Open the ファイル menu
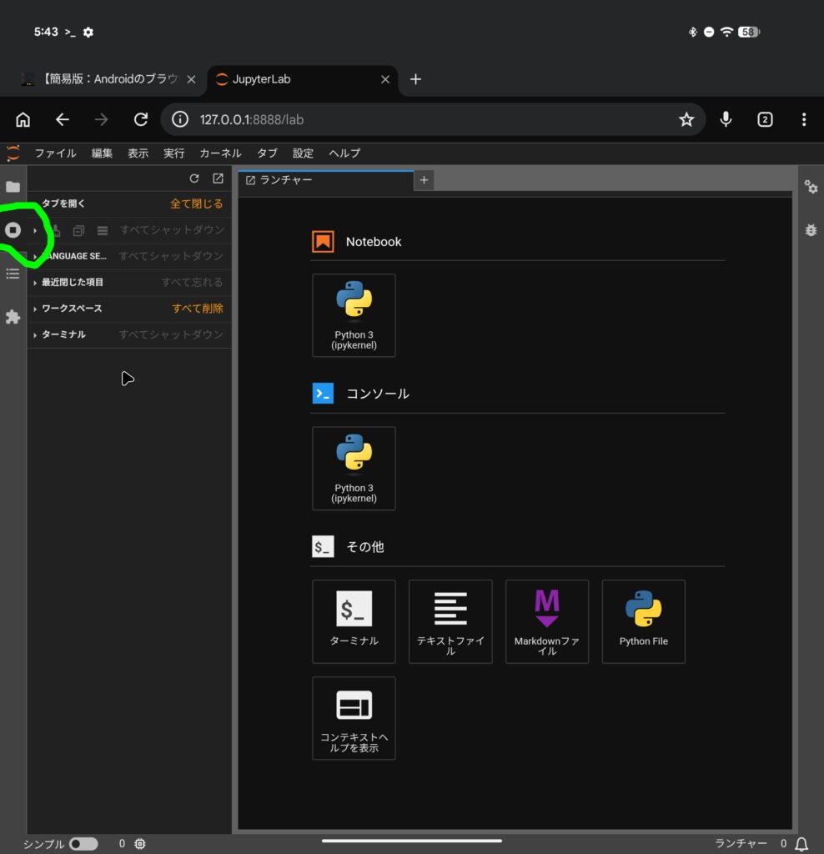Viewport: 824px width, 854px height. click(55, 153)
